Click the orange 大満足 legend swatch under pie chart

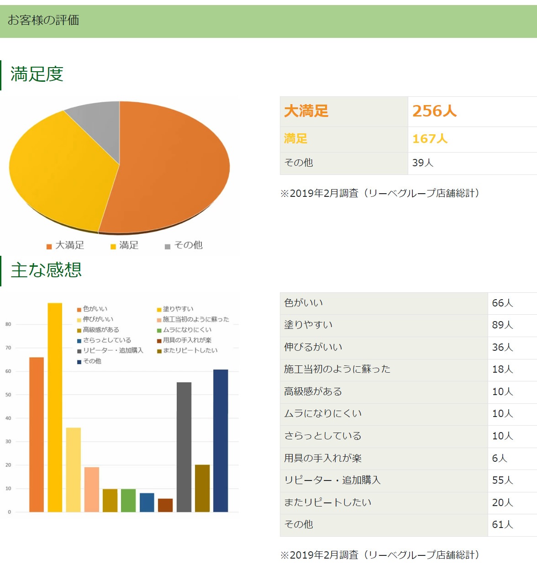click(x=49, y=247)
